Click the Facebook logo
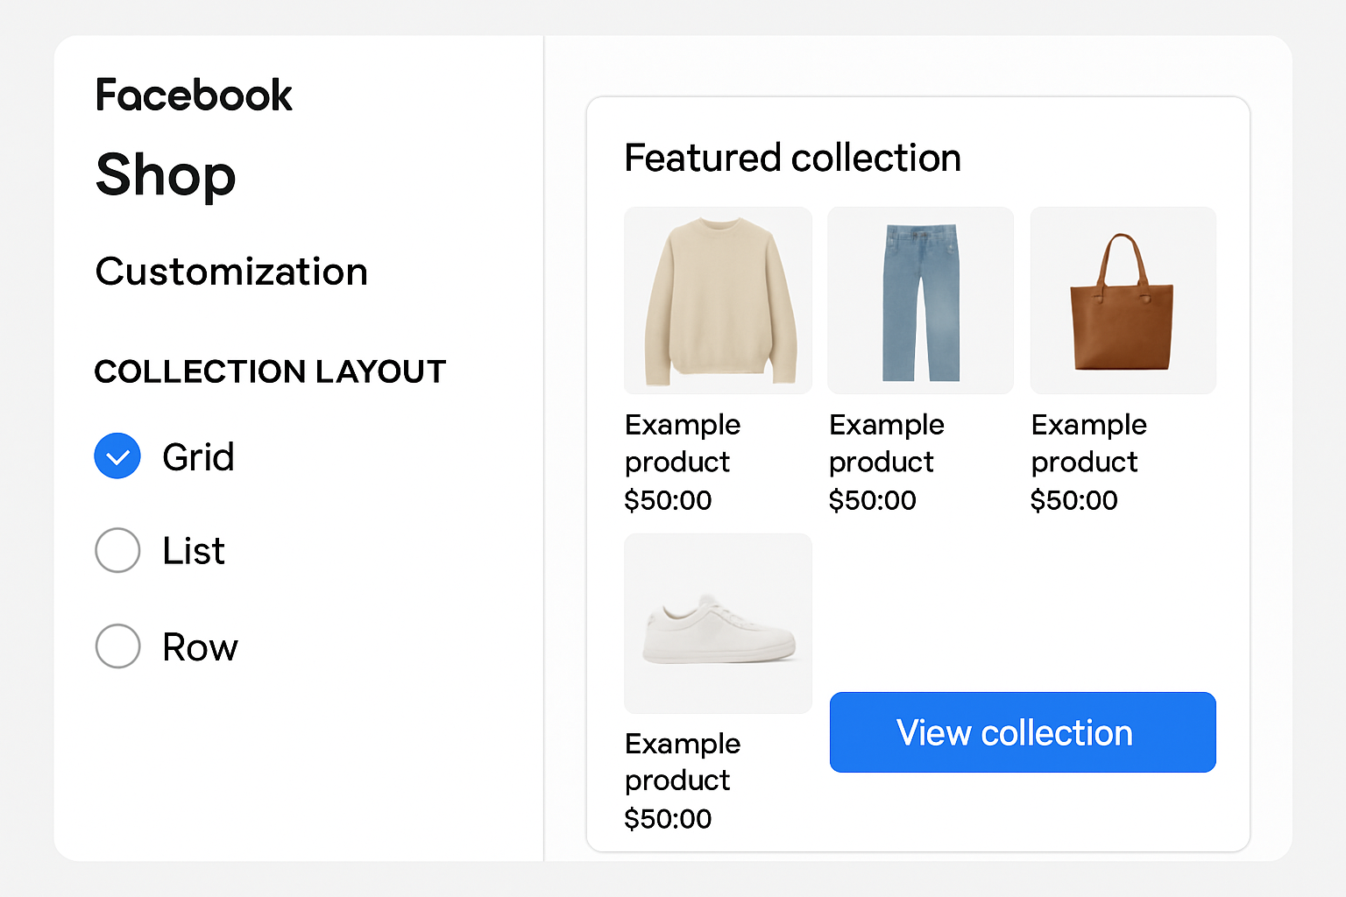 (x=193, y=94)
